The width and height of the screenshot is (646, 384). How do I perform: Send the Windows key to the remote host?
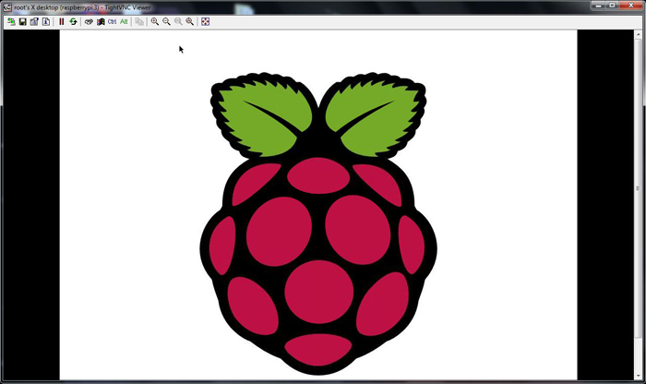point(100,22)
